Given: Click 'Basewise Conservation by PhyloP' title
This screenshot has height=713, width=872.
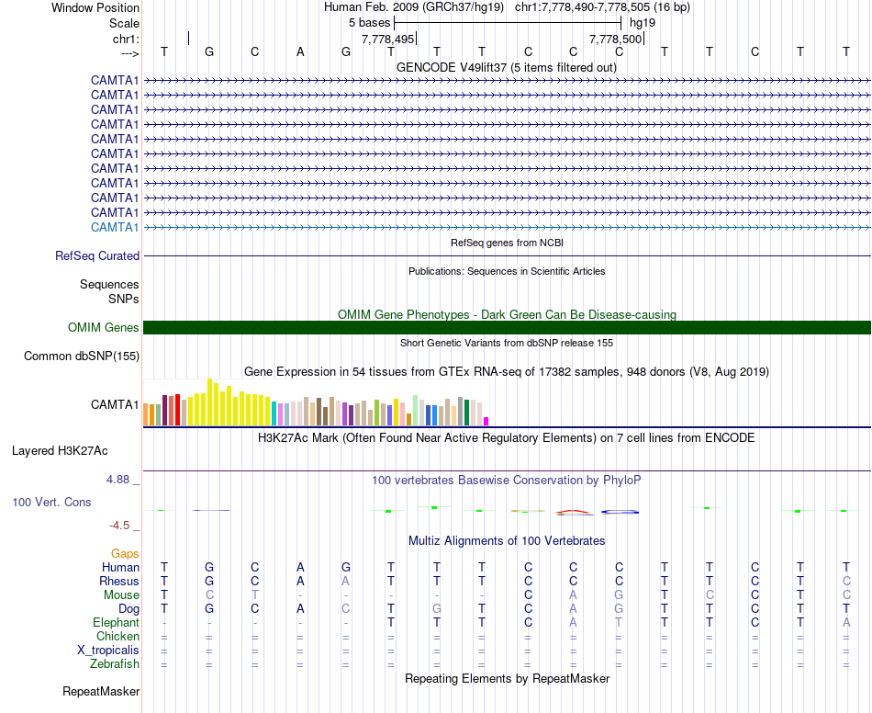Looking at the screenshot, I should click(506, 480).
